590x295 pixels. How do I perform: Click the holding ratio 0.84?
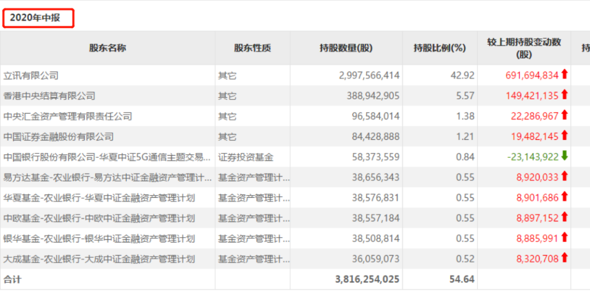pyautogui.click(x=466, y=157)
